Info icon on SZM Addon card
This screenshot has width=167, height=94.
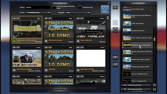50,48
